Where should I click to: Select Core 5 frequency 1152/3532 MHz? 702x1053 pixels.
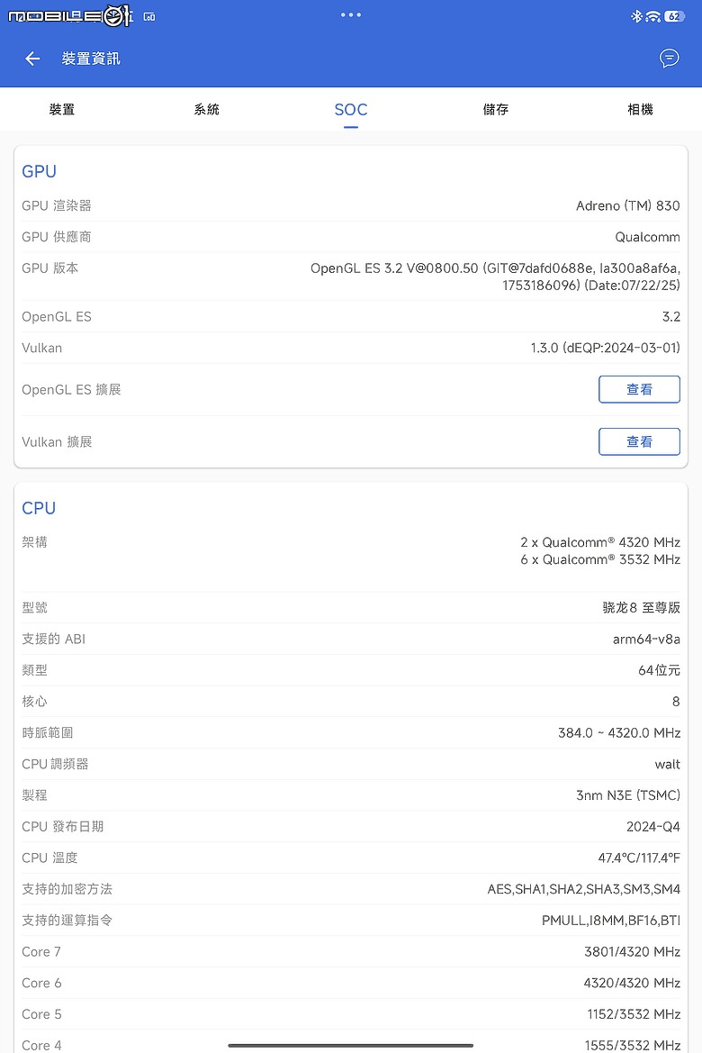tap(634, 1014)
